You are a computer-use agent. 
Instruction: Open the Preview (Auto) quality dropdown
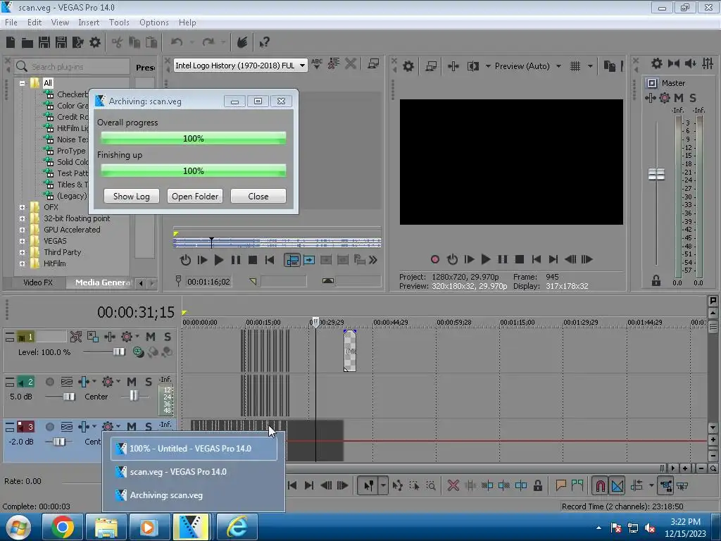tap(558, 66)
